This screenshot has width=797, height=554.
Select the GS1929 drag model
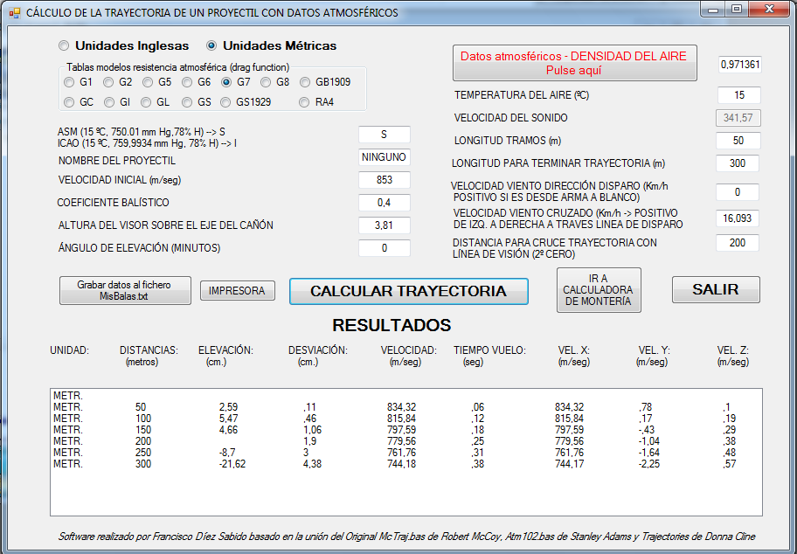pos(226,102)
